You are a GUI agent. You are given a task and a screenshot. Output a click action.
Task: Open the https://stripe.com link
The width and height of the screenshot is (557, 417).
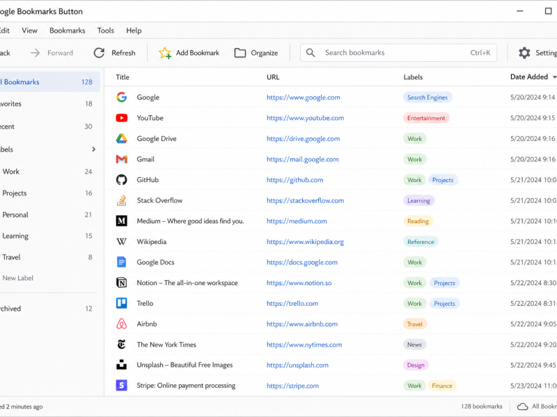[x=292, y=386]
